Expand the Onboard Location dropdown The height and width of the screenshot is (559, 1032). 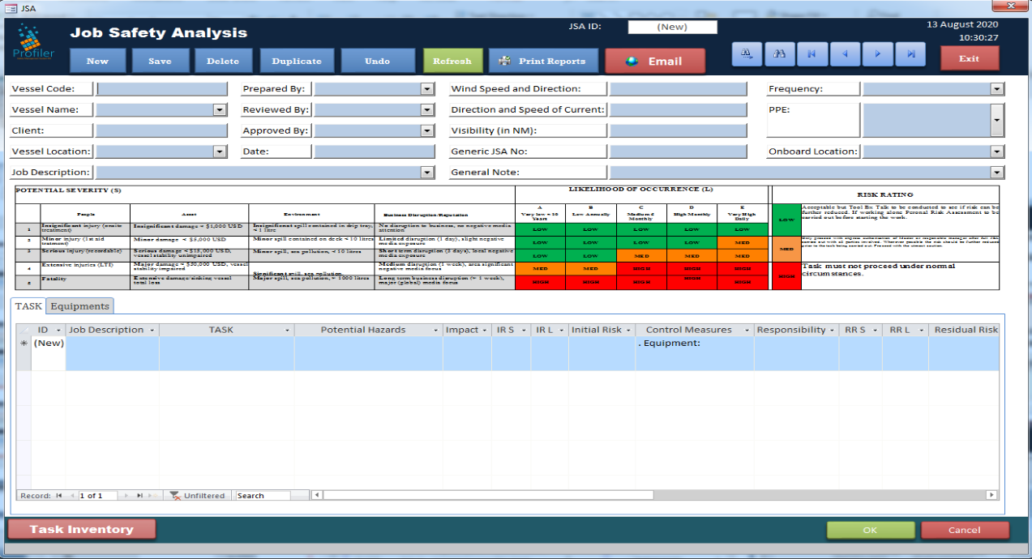click(x=996, y=151)
